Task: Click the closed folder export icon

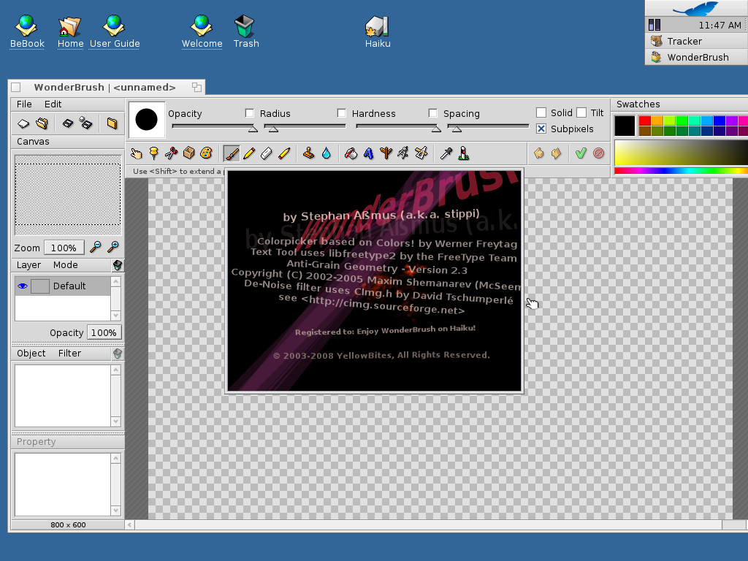Action: click(x=112, y=124)
